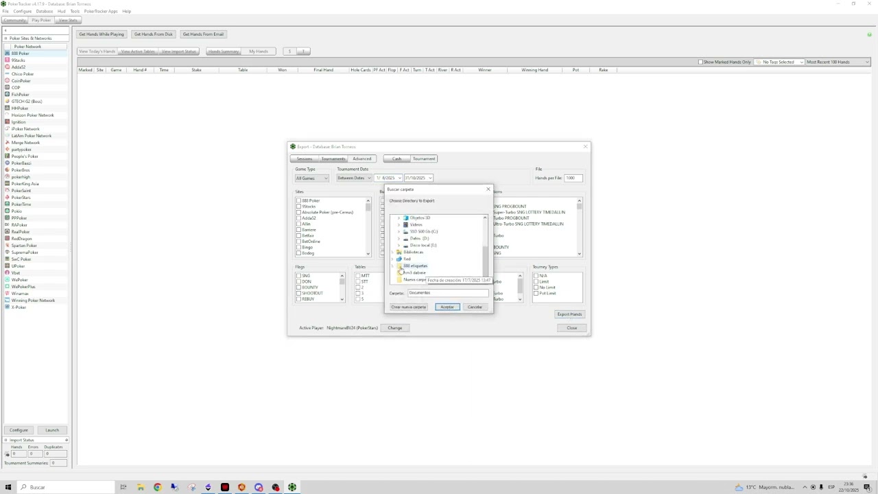Select the Red network icon in folder tree
The height and width of the screenshot is (494, 878).
point(399,259)
